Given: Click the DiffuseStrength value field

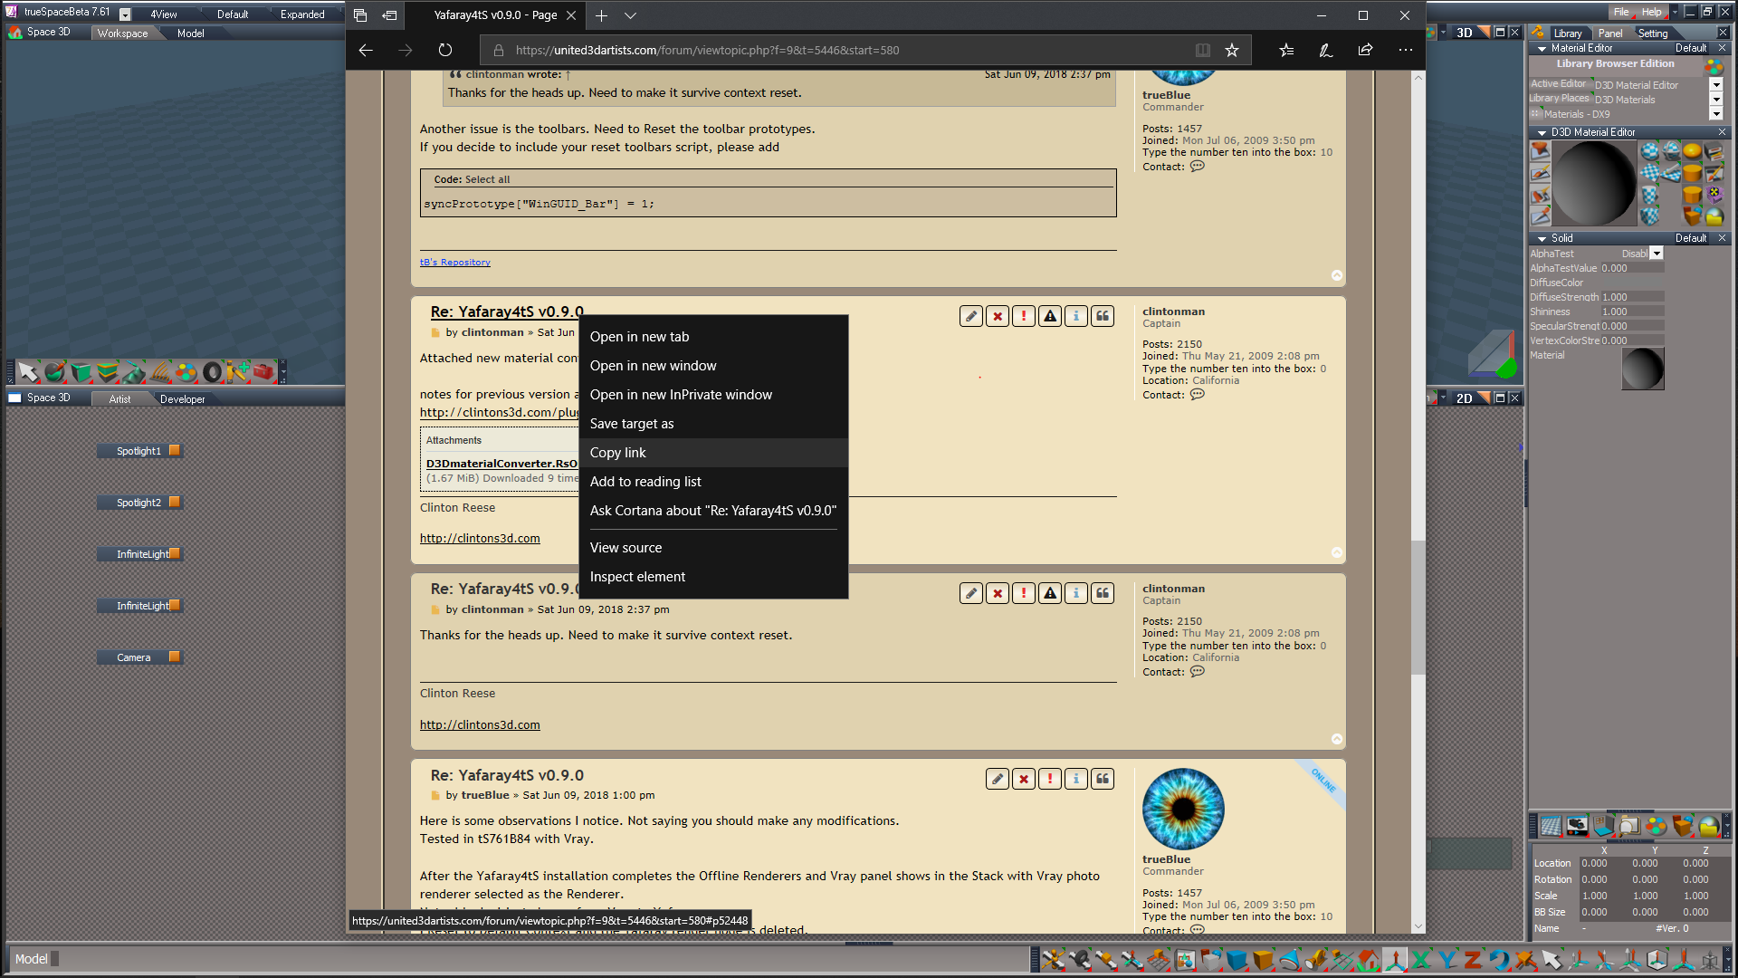Looking at the screenshot, I should tap(1632, 297).
